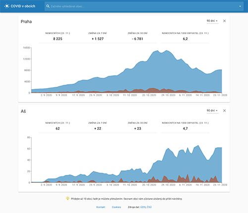Click Aš's Změna za 7 dní value + 22
The height and width of the screenshot is (213, 248).
click(98, 128)
